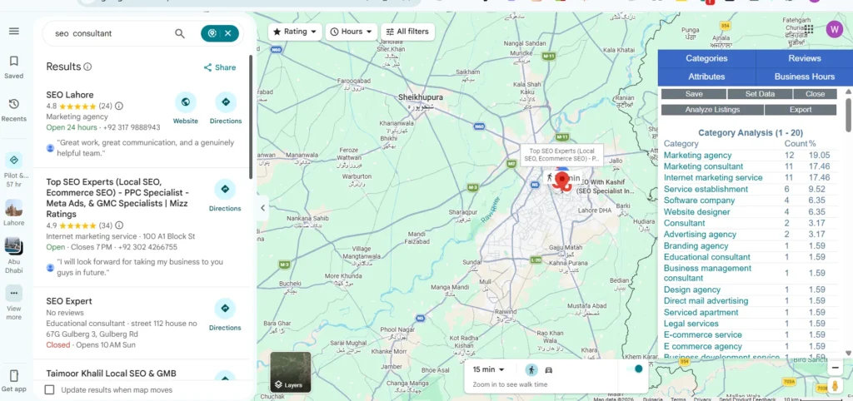Open the Google apps grid icon
Screen dimensions: 853x401
[809, 29]
